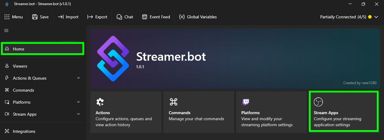The height and width of the screenshot is (140, 384).
Task: Expand Actions & Queues in sidebar
Action: click(78, 78)
